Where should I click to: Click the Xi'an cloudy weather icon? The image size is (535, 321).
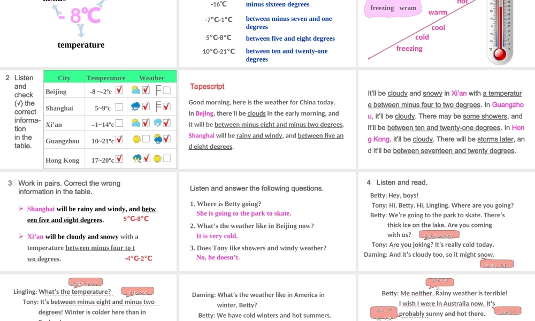point(135,123)
